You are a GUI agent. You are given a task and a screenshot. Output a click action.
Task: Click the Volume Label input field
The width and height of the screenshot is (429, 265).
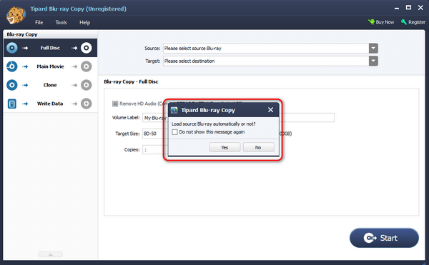tap(238, 118)
